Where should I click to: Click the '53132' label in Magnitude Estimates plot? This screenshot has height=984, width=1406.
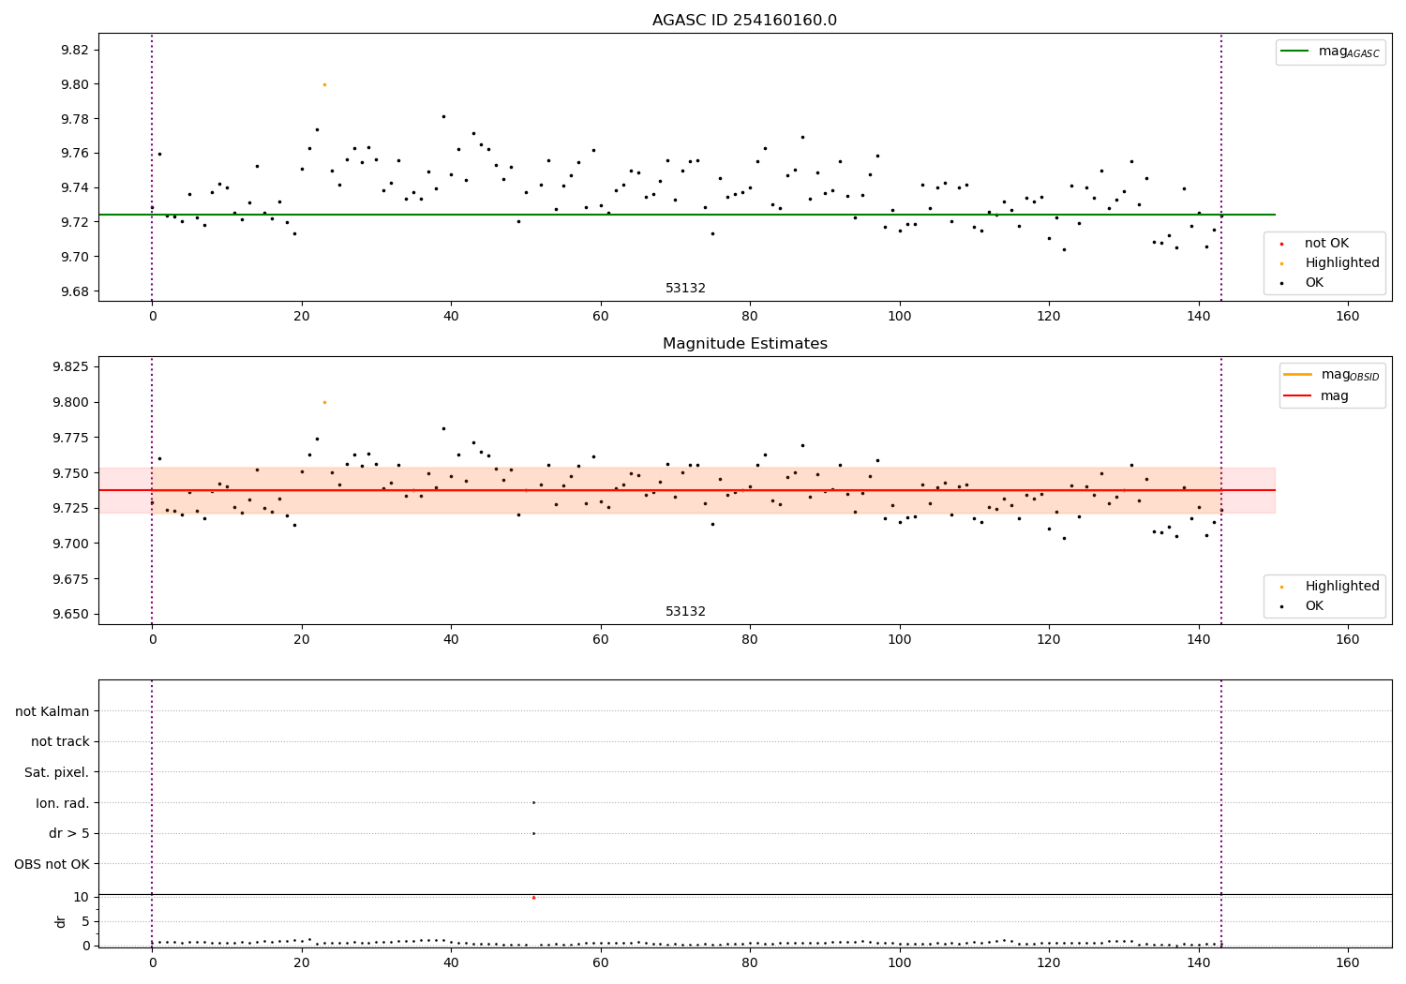pyautogui.click(x=685, y=612)
